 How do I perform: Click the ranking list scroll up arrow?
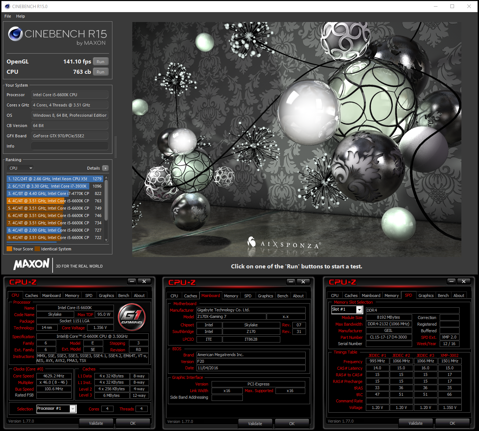point(107,177)
